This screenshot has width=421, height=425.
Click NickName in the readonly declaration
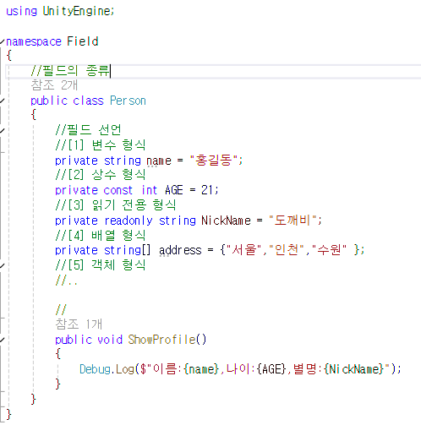pyautogui.click(x=226, y=221)
